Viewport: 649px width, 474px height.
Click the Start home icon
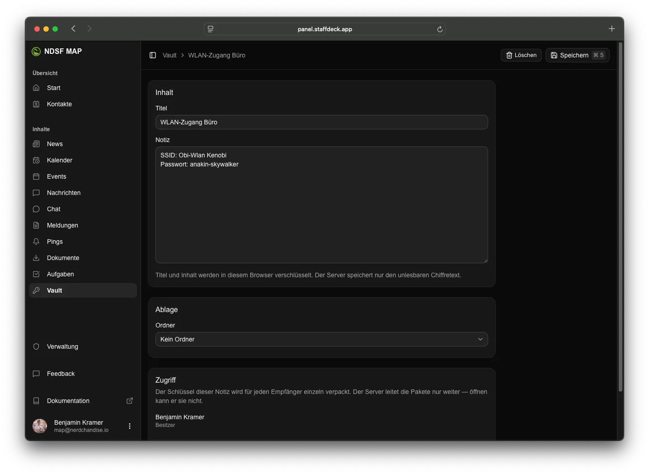pyautogui.click(x=36, y=88)
